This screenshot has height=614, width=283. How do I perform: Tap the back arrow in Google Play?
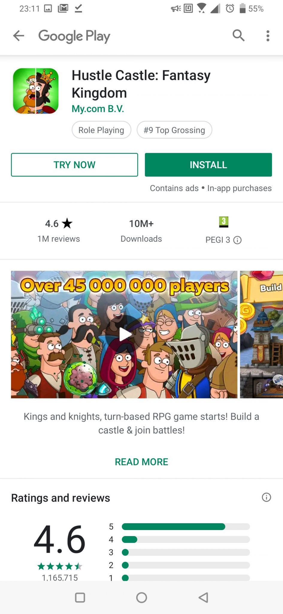point(19,36)
